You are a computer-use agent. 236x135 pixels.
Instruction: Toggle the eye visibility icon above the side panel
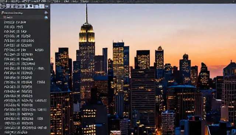coord(3,6)
